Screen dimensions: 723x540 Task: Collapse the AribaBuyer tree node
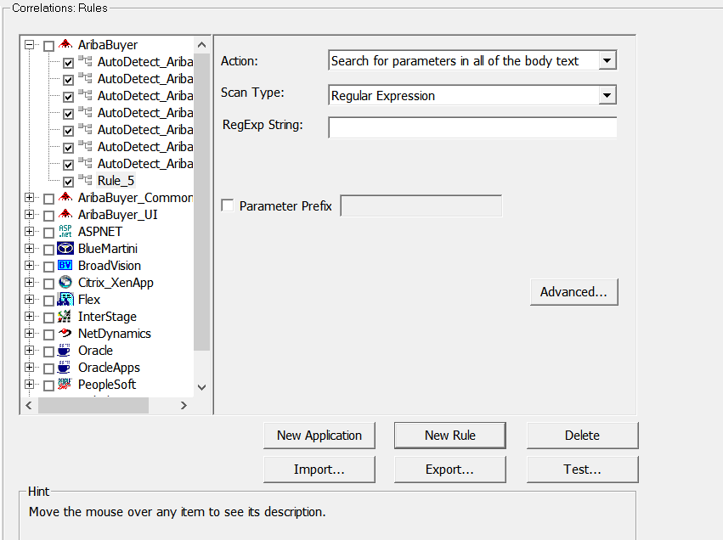click(30, 45)
